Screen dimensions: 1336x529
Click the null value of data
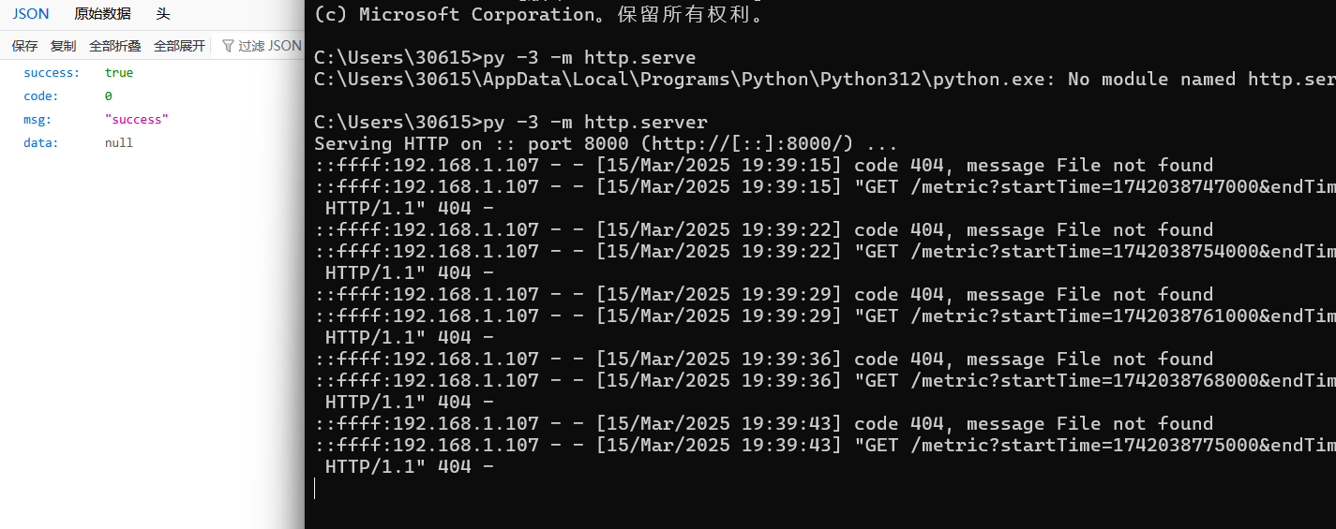click(119, 143)
